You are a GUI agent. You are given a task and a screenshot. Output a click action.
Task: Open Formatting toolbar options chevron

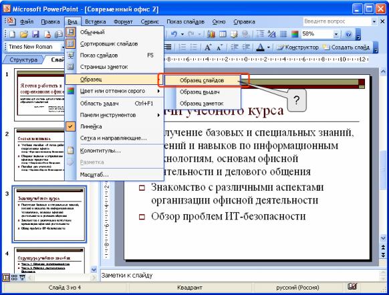point(376,47)
